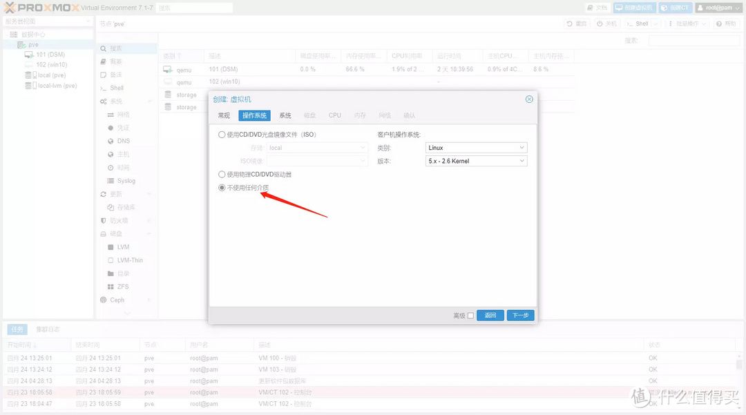Open the 目录 folder menu item
This screenshot has width=746, height=415.
(126, 274)
